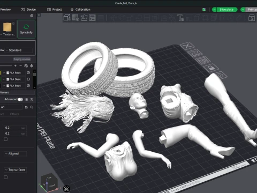This screenshot has height=193, width=257.
Task: Click the plate arrange icon
Action: [203, 61]
